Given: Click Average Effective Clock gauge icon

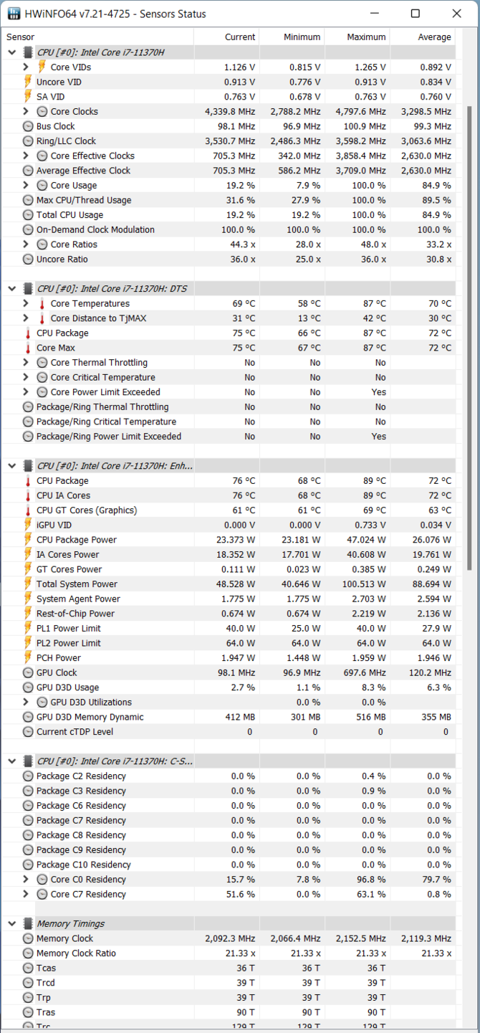Looking at the screenshot, I should coord(28,171).
